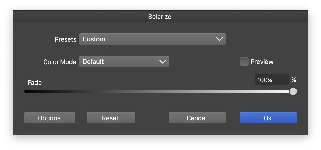Click the round Fade slider handle
Viewport: 321px width, 150px height.
click(x=293, y=91)
